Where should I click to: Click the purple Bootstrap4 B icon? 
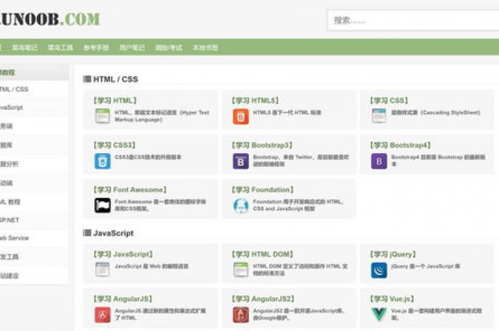tap(379, 161)
